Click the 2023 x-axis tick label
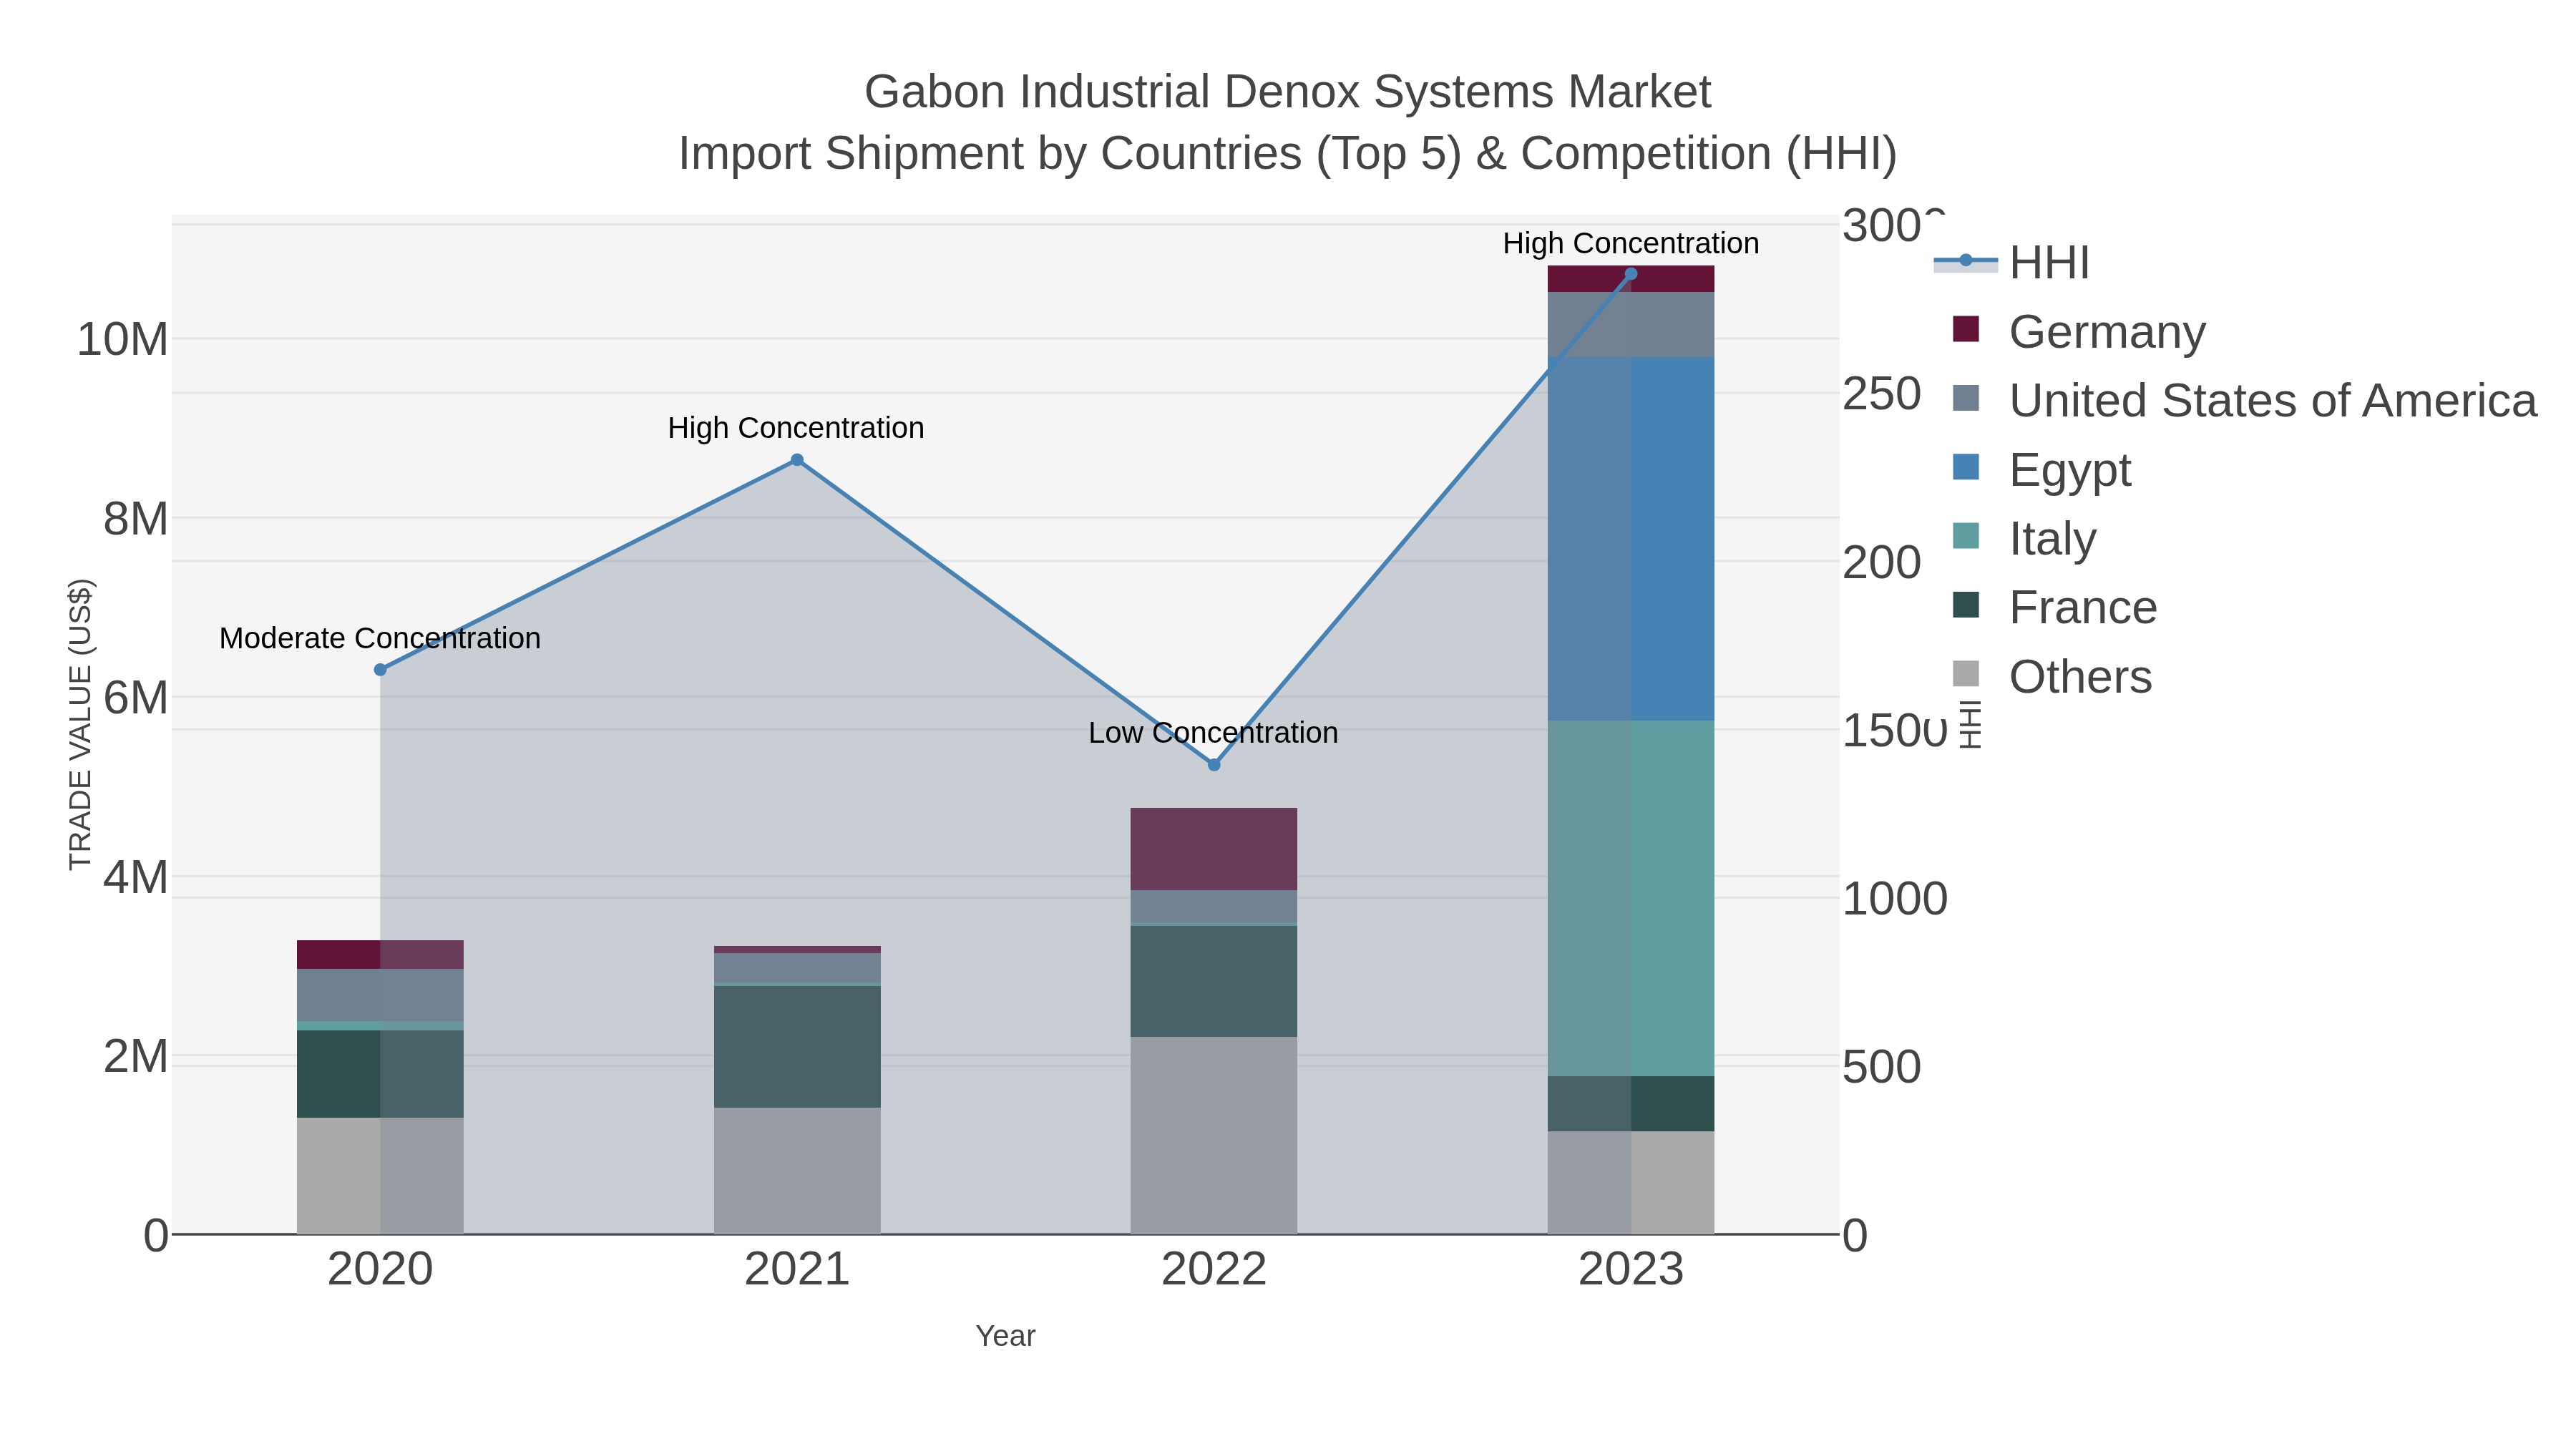 1631,1270
